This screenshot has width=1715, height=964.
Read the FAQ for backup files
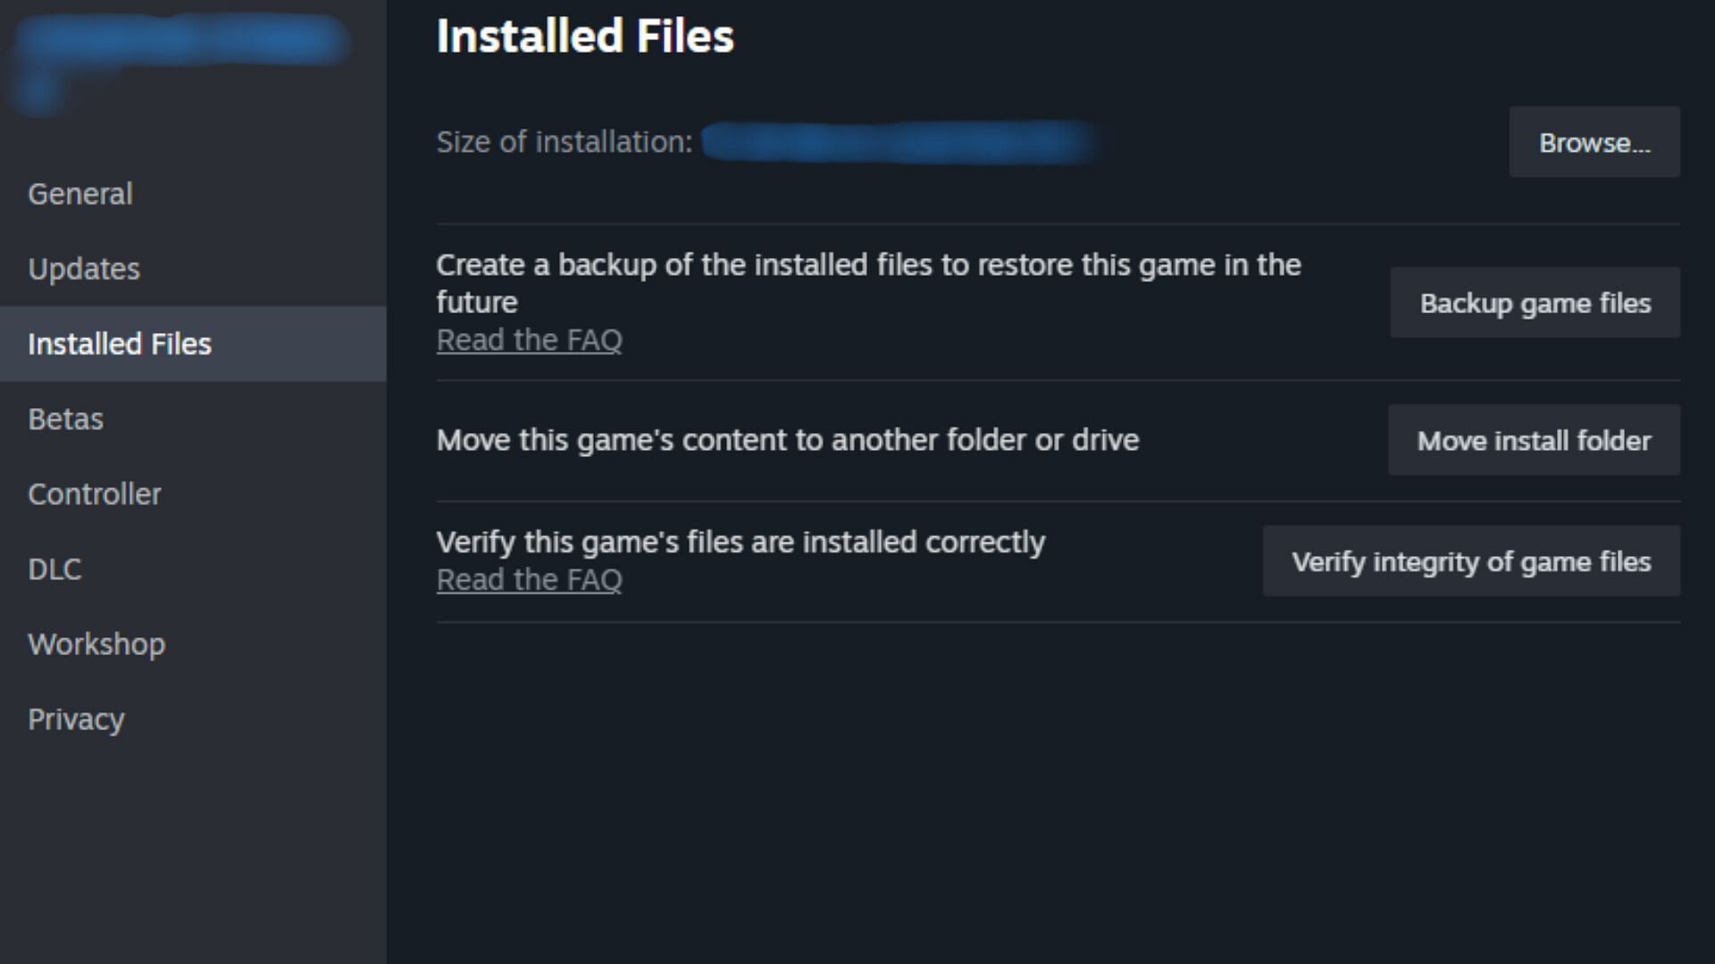530,340
